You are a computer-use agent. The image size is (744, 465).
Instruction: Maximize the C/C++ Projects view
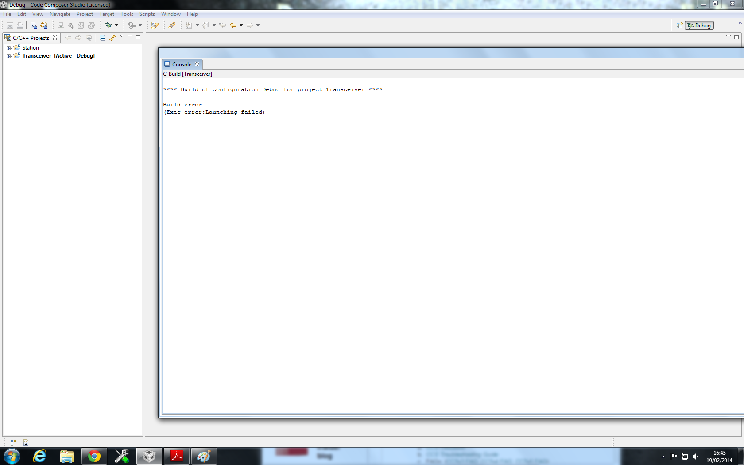click(138, 37)
